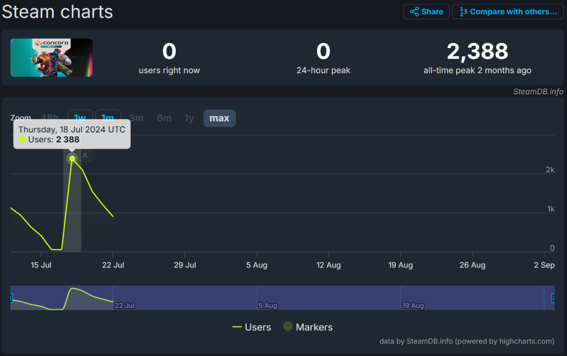
Task: Select the max zoom range
Action: pyautogui.click(x=219, y=118)
